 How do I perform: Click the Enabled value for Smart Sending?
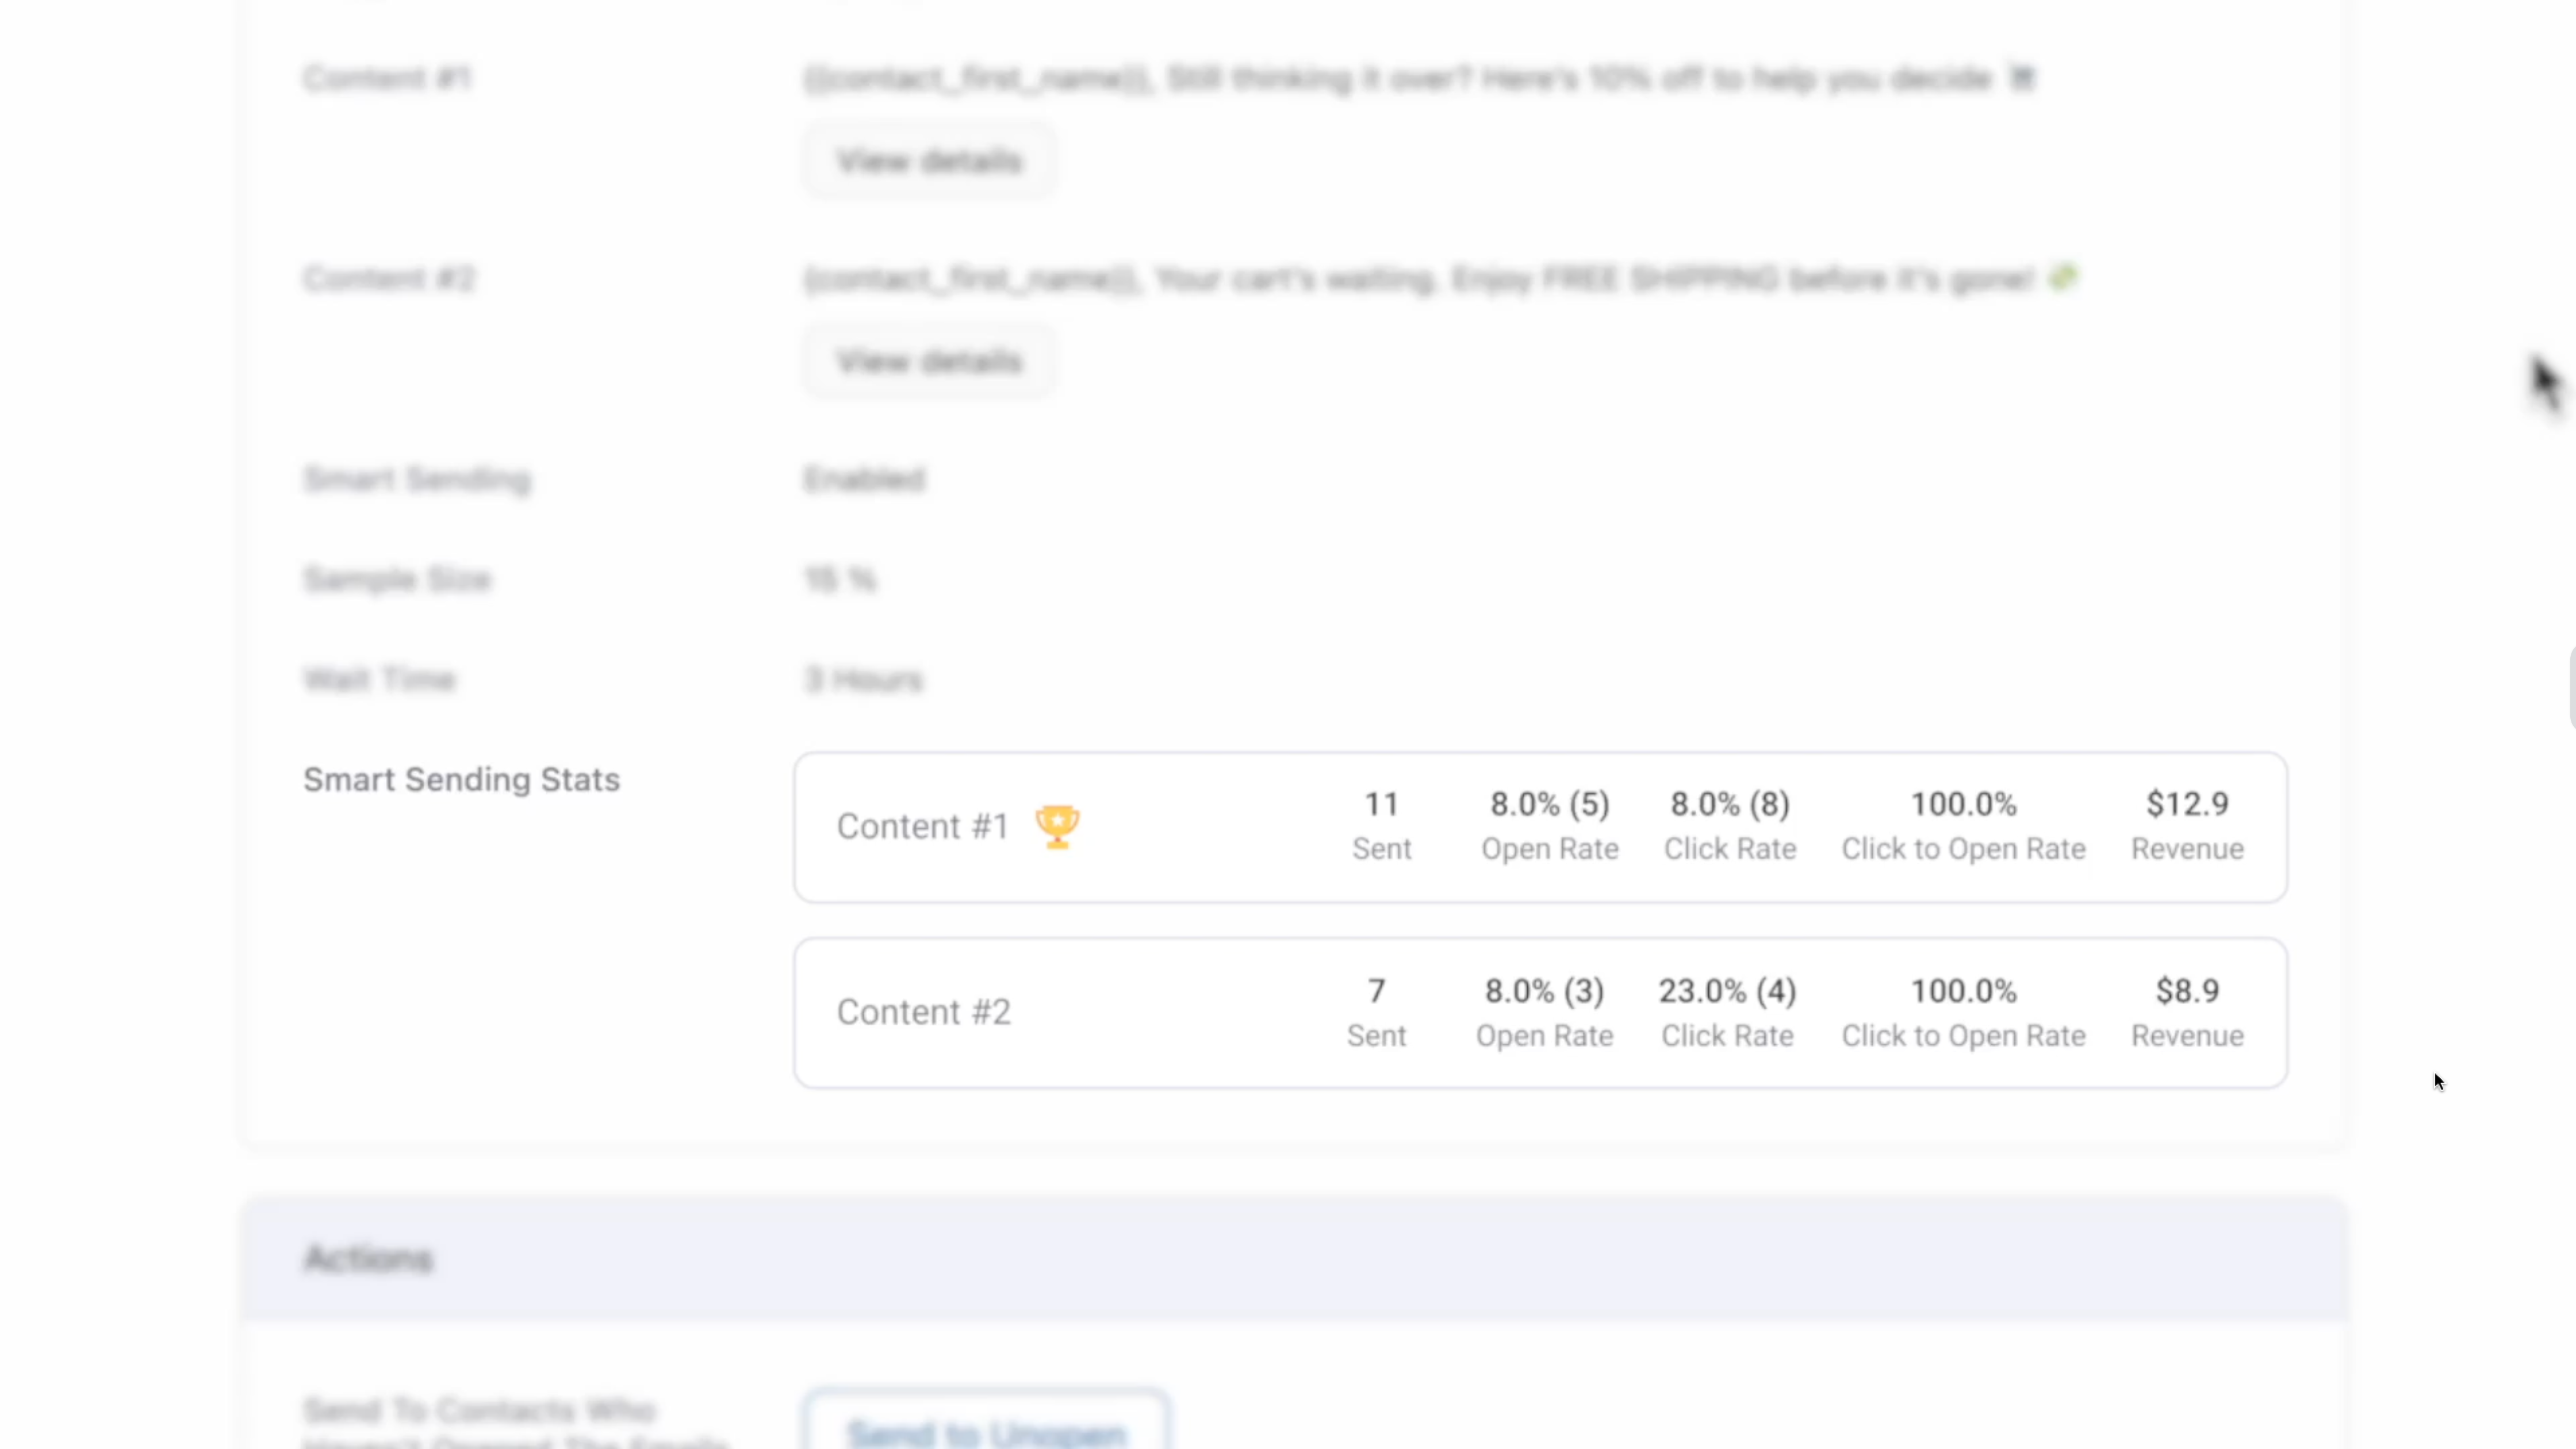click(x=865, y=480)
